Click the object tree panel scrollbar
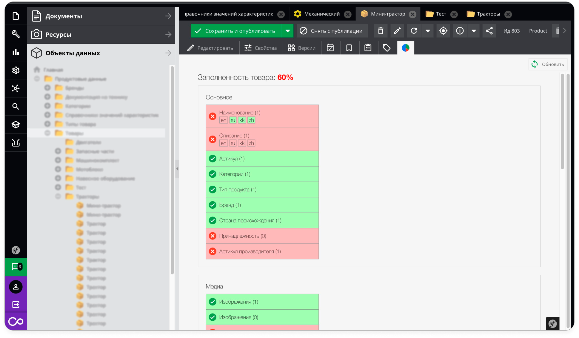The height and width of the screenshot is (338, 579). [172, 170]
